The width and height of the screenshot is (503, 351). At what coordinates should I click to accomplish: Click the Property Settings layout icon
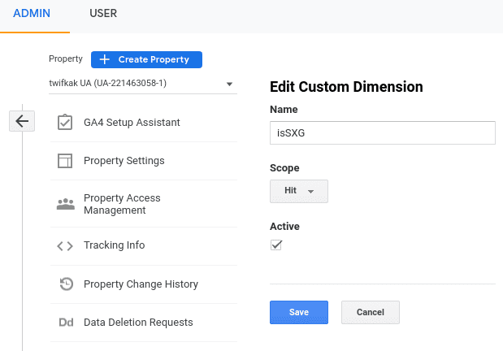coord(66,161)
